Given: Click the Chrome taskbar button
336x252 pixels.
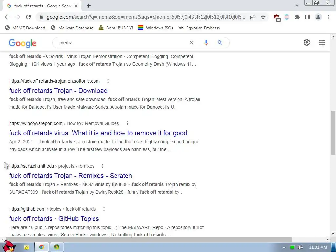Looking at the screenshot, I should 42,247.
